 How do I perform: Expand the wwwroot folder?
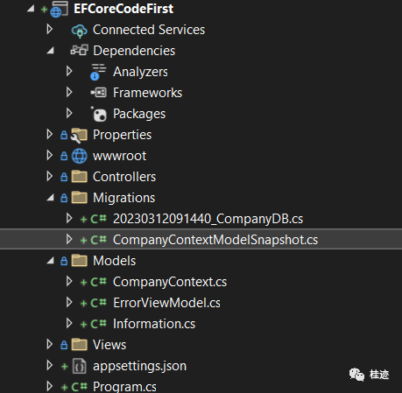(x=50, y=155)
